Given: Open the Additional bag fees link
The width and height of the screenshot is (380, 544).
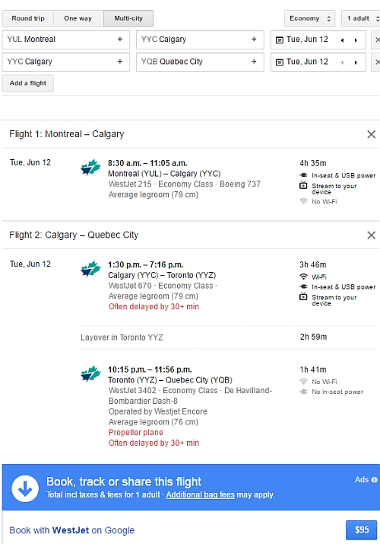Looking at the screenshot, I should point(201,494).
